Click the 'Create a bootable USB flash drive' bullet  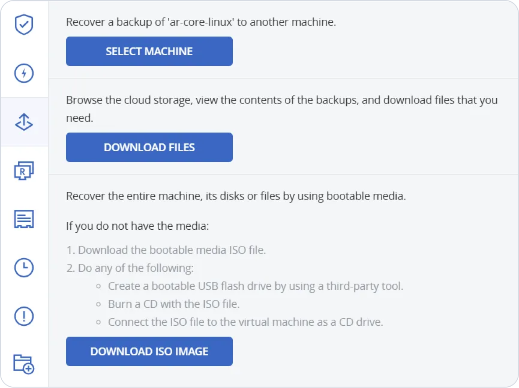click(255, 286)
